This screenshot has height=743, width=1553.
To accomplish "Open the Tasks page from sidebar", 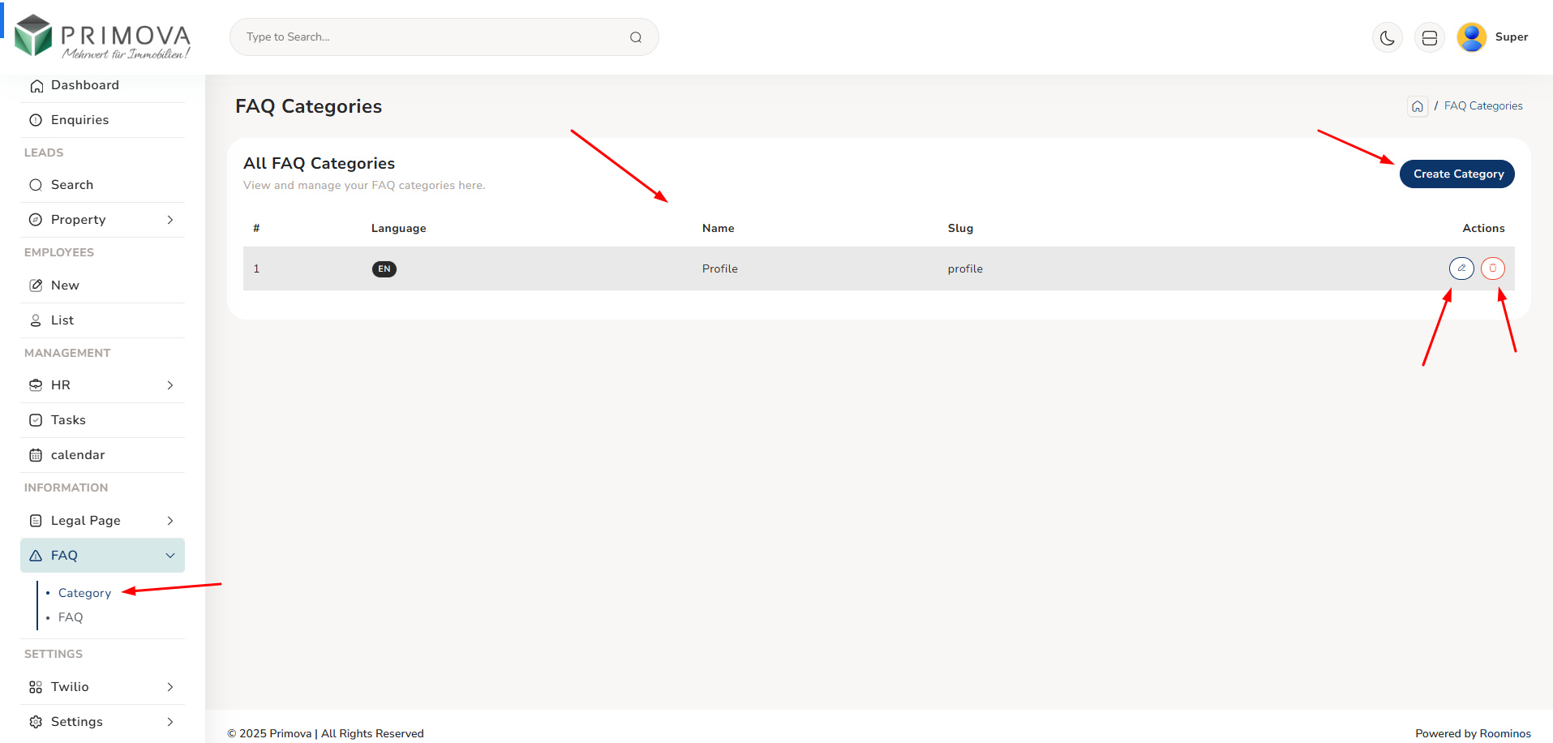I will click(68, 420).
